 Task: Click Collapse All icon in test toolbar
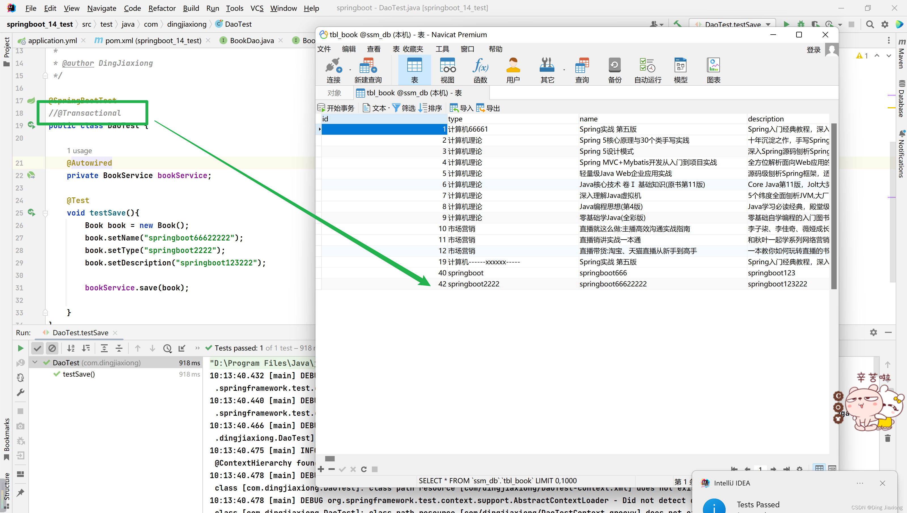click(x=119, y=348)
